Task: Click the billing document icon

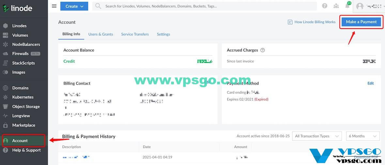Action: (290, 22)
